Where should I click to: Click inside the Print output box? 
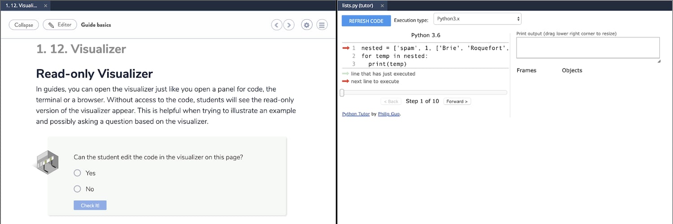coord(587,47)
